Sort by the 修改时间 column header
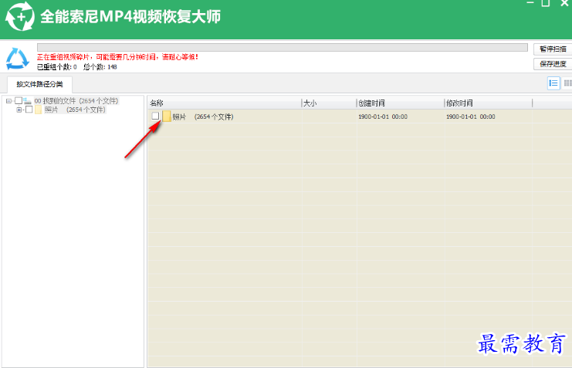This screenshot has height=368, width=572. point(489,103)
